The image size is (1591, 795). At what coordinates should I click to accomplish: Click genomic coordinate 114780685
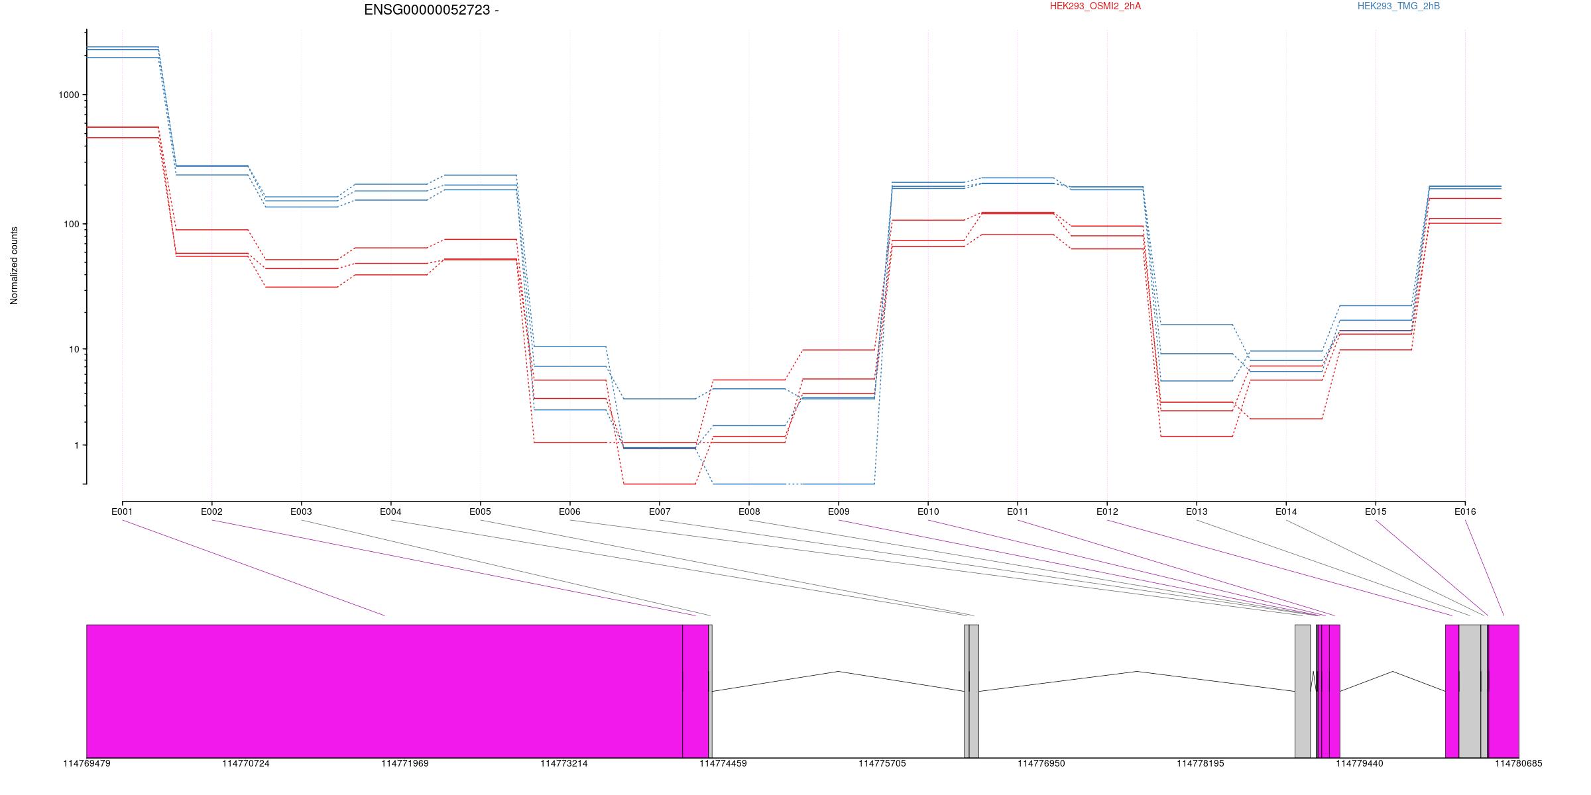coord(1519,763)
